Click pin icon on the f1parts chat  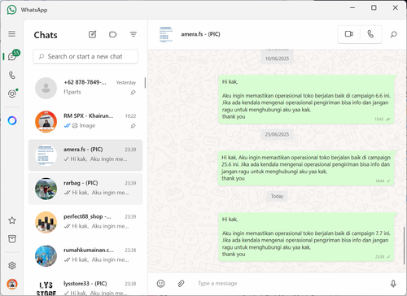tap(133, 93)
